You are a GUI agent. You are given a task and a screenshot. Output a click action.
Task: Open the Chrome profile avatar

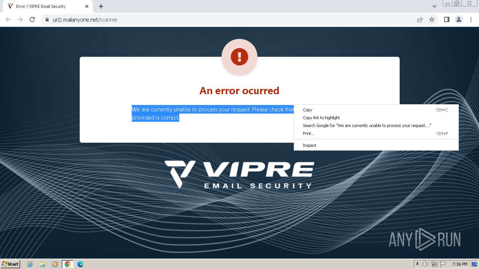(x=458, y=19)
